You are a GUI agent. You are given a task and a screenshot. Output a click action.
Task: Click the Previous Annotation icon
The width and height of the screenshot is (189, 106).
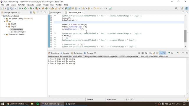tap(89, 9)
